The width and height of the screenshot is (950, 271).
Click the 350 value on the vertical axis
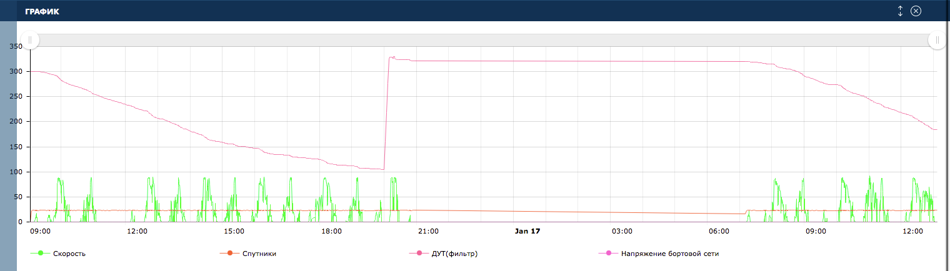(x=16, y=46)
